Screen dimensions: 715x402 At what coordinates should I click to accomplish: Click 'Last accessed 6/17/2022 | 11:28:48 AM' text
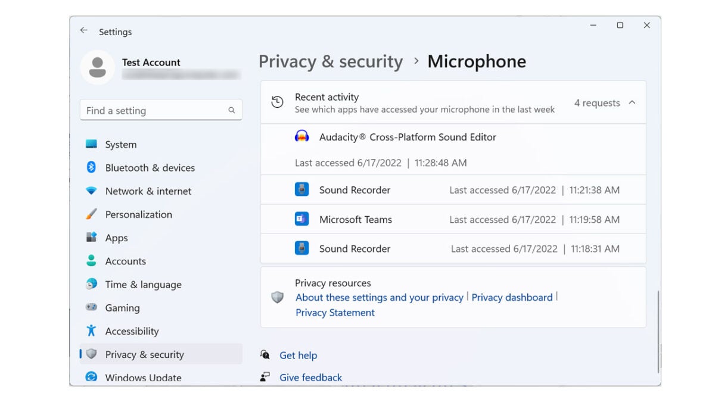381,163
